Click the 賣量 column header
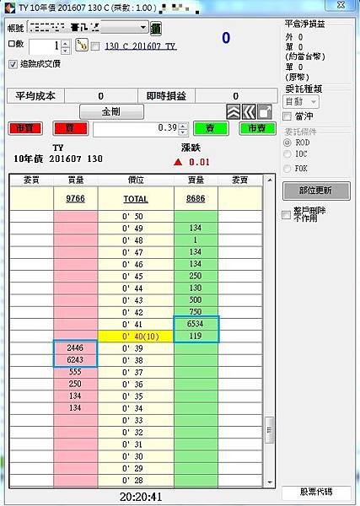360x506 pixels. pos(196,180)
